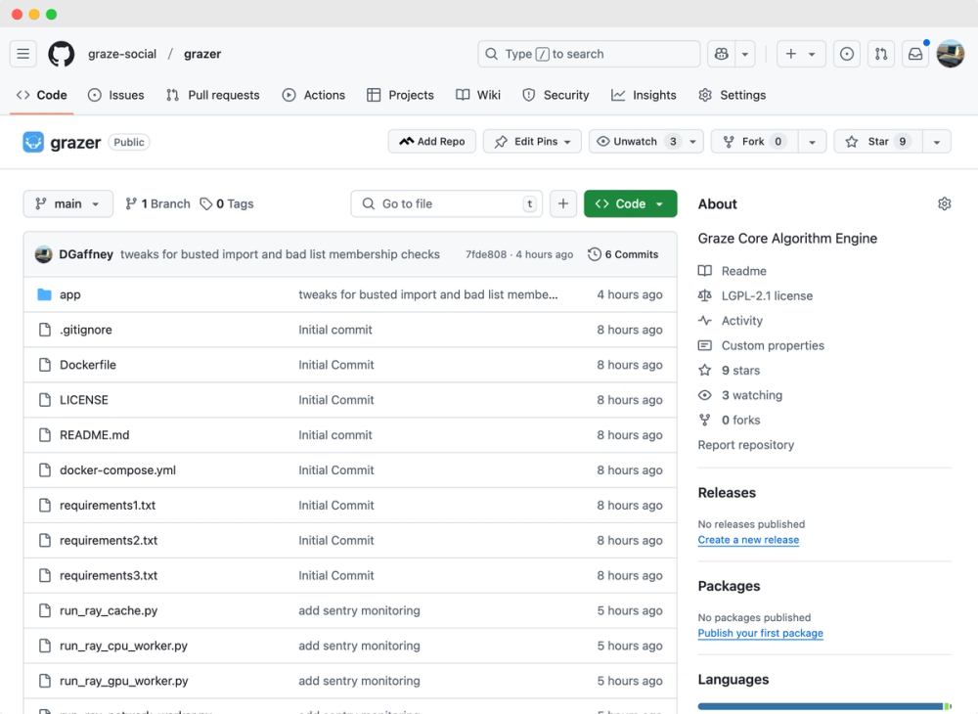Click Create a new release link
The image size is (978, 714).
pos(748,539)
